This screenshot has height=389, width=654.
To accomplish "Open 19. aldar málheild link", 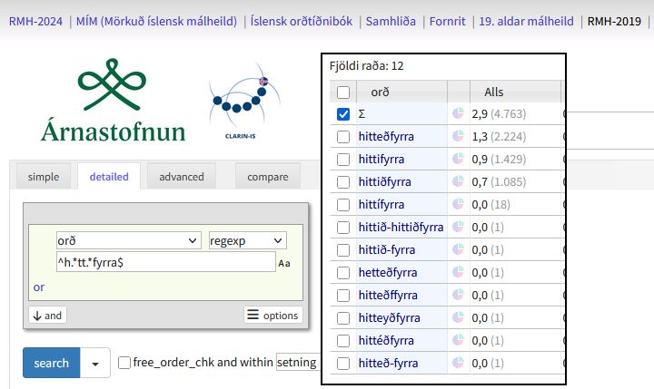I will 526,21.
